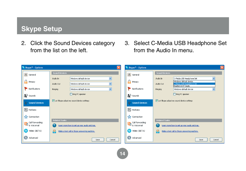Select Privacy label in left window
Image resolution: width=246 pixels, height=171 pixels.
(32, 82)
